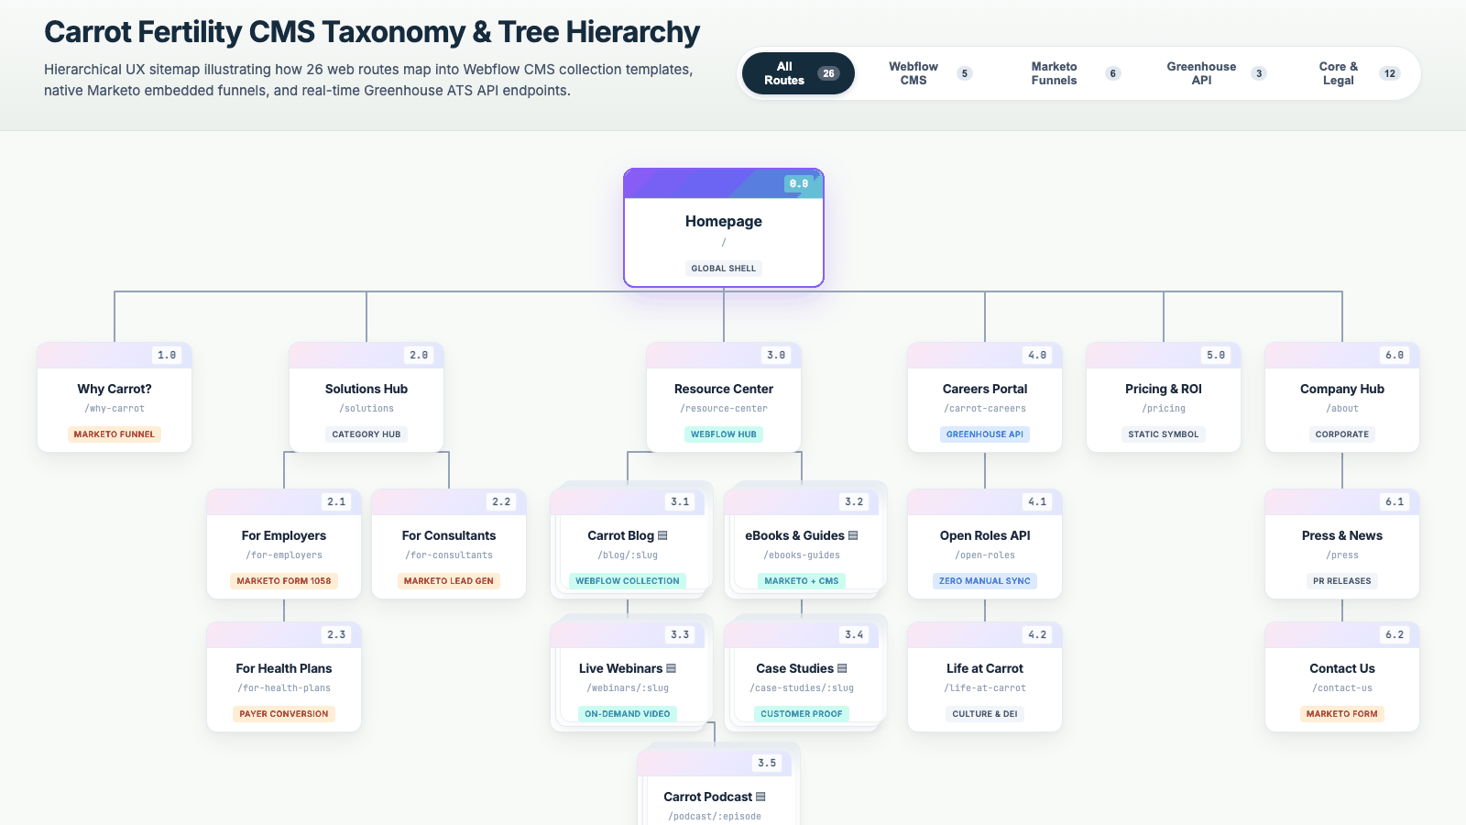The height and width of the screenshot is (825, 1466).
Task: Click the CULTURE & DEI tag
Action: point(985,714)
